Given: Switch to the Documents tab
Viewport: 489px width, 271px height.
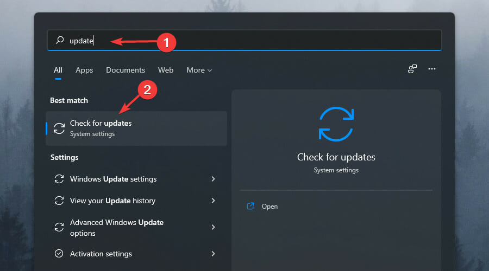Looking at the screenshot, I should 126,70.
